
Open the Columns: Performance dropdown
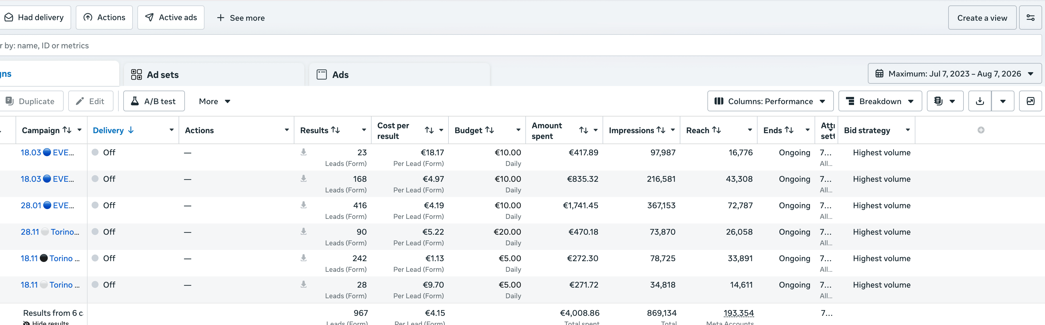(770, 101)
